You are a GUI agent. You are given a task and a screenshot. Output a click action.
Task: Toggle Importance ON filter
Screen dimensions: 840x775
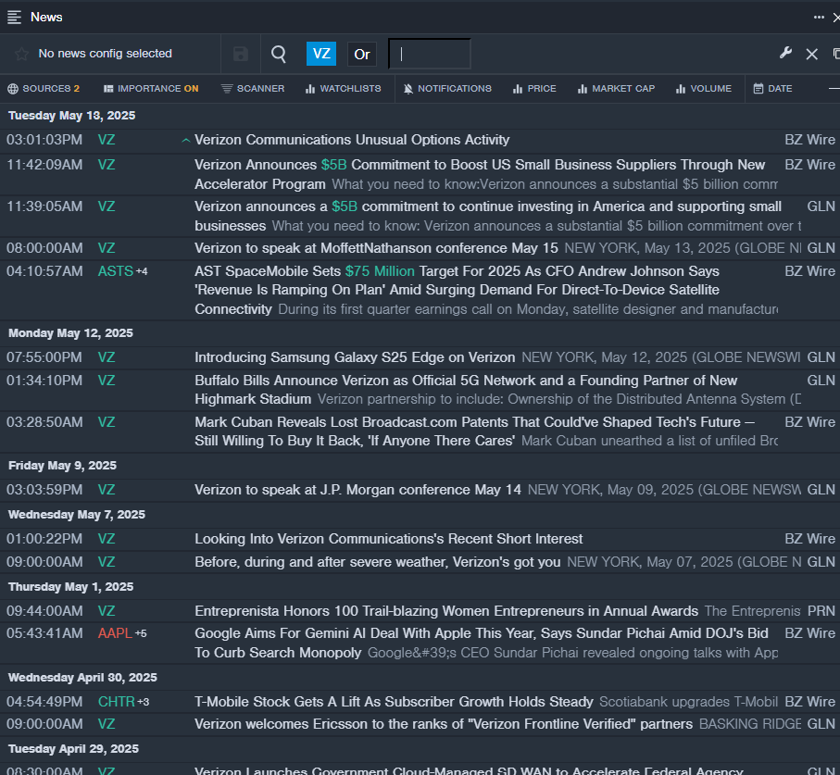[151, 88]
